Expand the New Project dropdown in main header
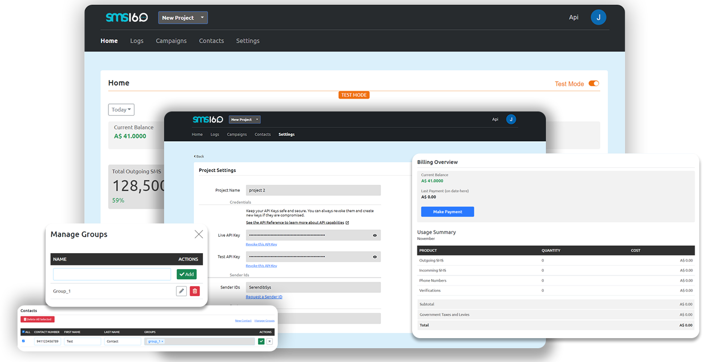The image size is (710, 362). [x=183, y=18]
